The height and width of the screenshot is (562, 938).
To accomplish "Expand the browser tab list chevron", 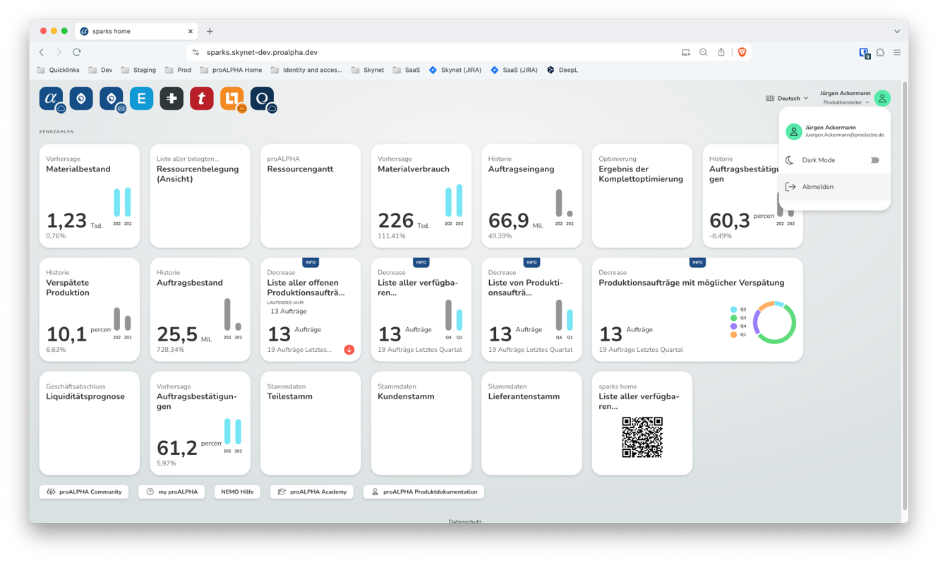I will tap(896, 31).
